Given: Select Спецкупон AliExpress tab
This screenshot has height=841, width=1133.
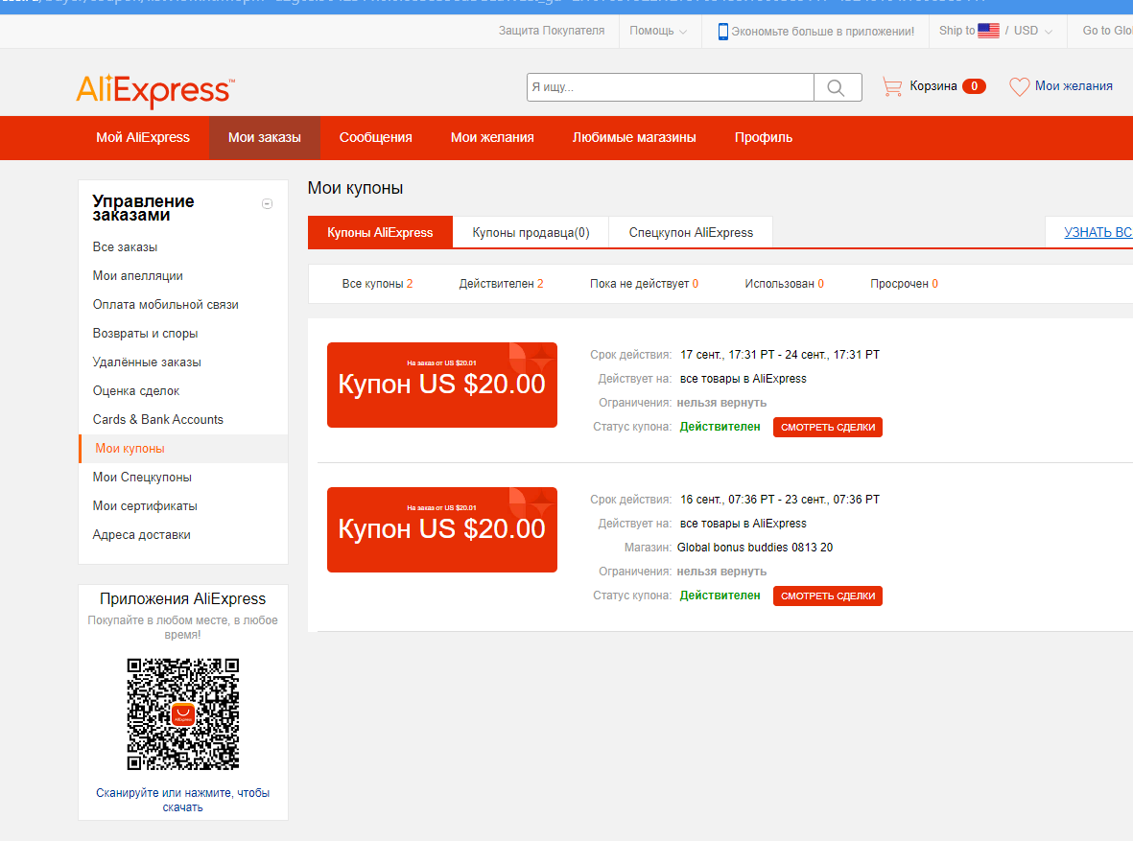Looking at the screenshot, I should point(691,232).
